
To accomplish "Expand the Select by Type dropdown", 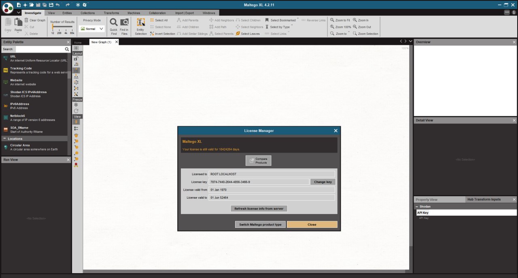I will pyautogui.click(x=292, y=26).
